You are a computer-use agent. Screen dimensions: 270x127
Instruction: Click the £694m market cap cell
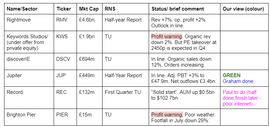point(89,61)
